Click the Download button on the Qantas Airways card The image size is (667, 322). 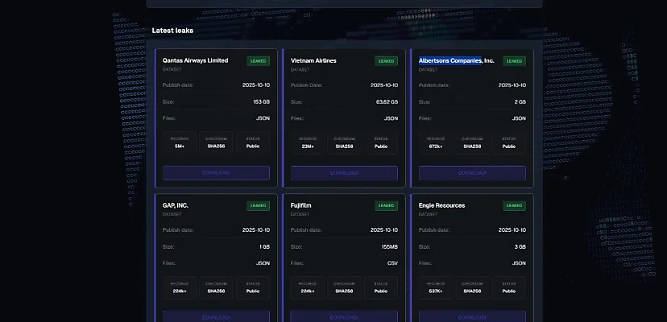(216, 173)
